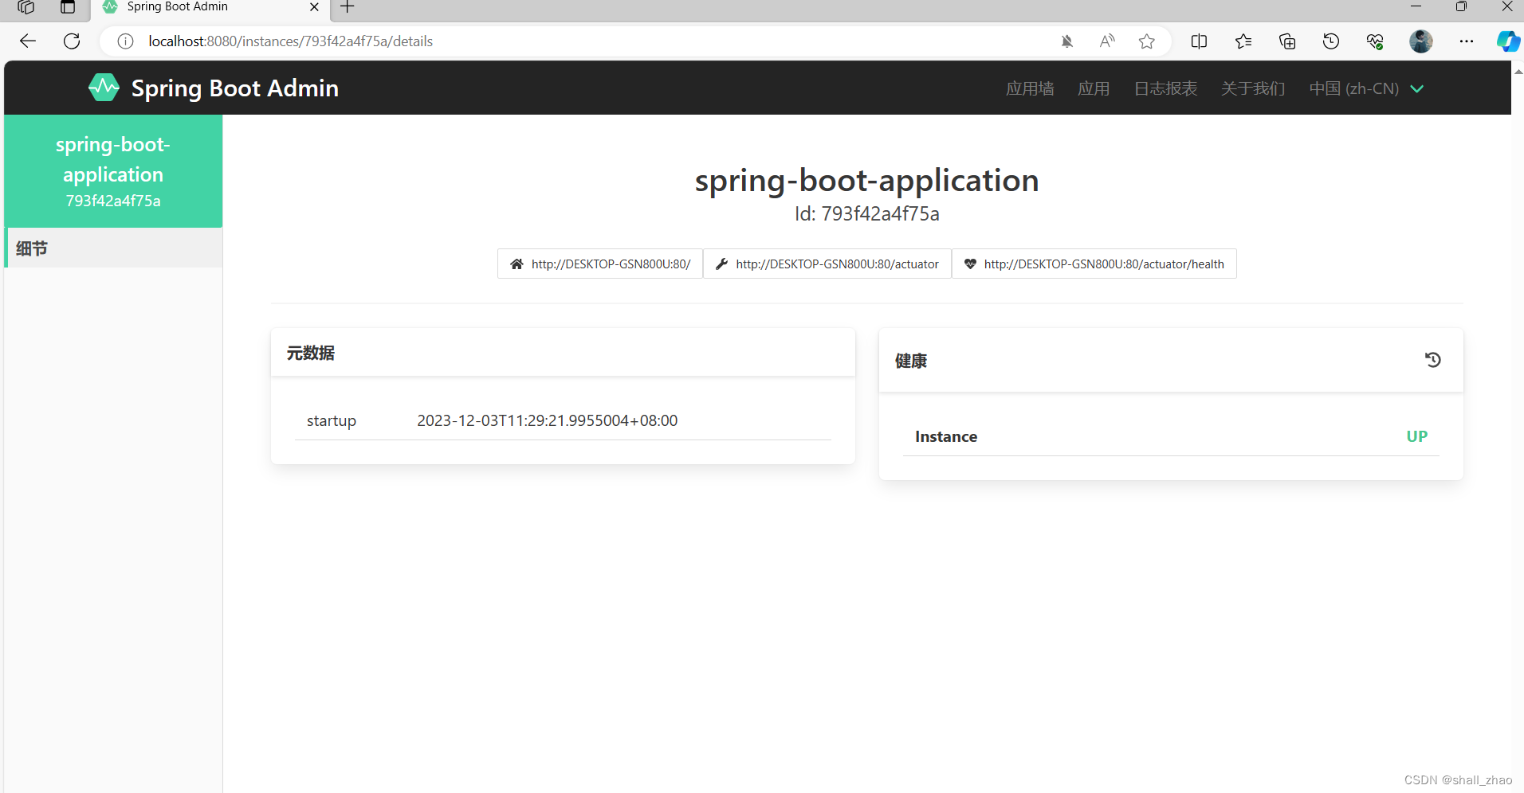Screen dimensions: 1524x793
Task: Open the 应用 menu item
Action: click(x=1094, y=88)
